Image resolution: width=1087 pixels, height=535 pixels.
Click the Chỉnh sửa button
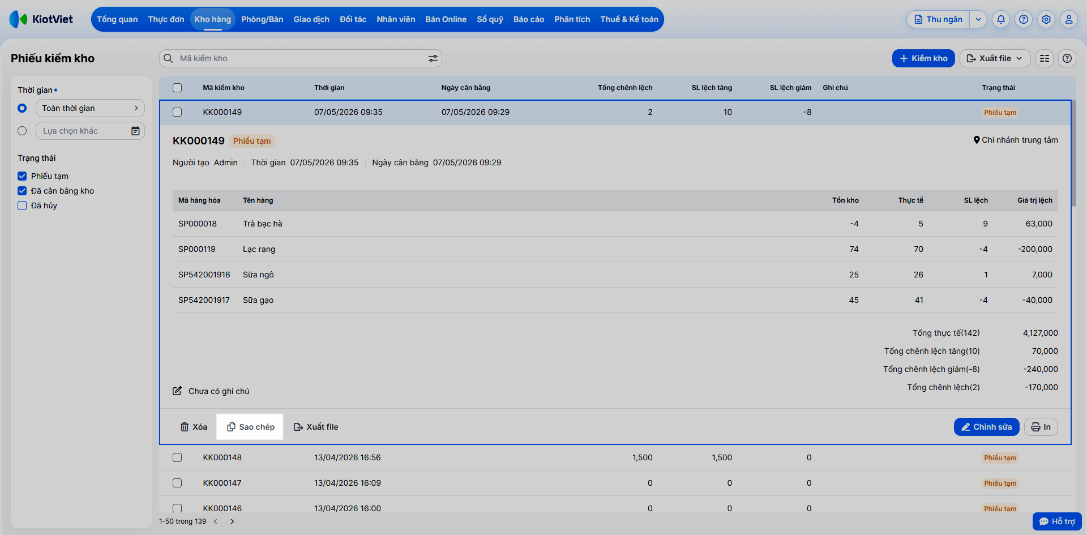pos(986,427)
